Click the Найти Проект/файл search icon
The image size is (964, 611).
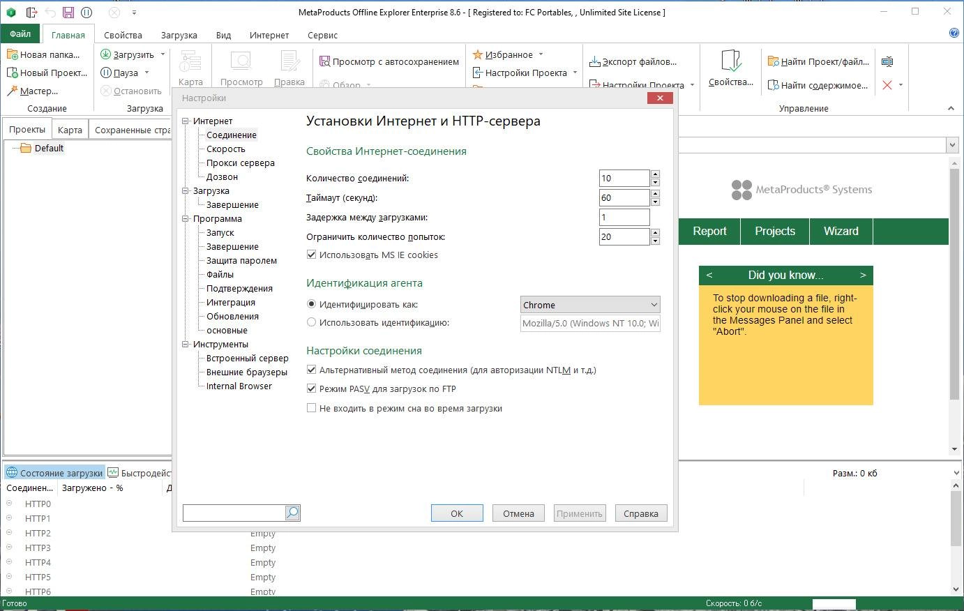pos(773,61)
